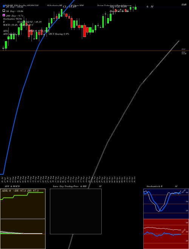Click the red RSI chart panel
189x249 pixels.
pos(166,234)
